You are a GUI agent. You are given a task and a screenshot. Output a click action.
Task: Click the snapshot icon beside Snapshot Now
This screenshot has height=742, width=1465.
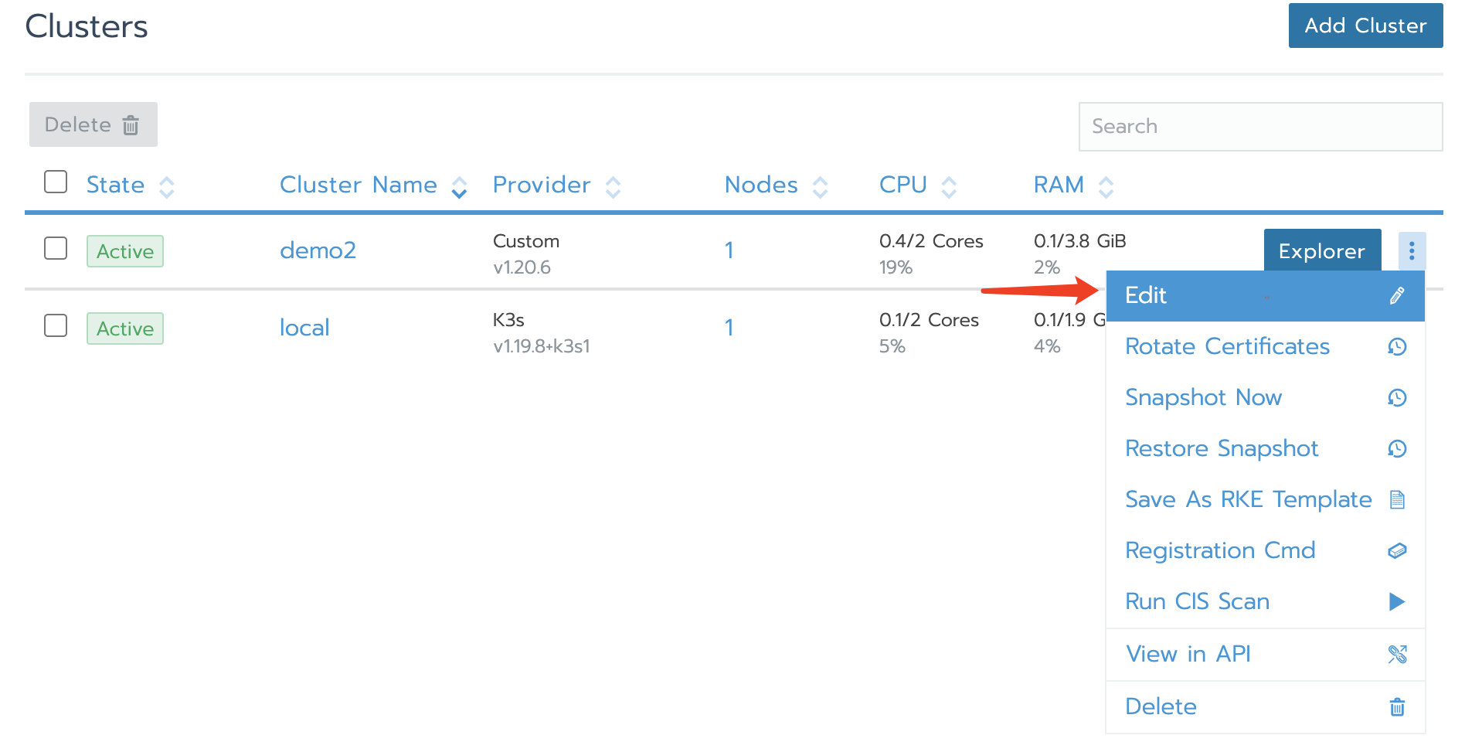point(1397,397)
